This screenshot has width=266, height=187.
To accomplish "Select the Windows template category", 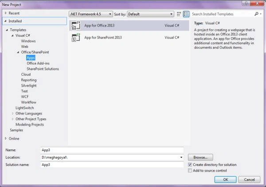I will [28, 41].
